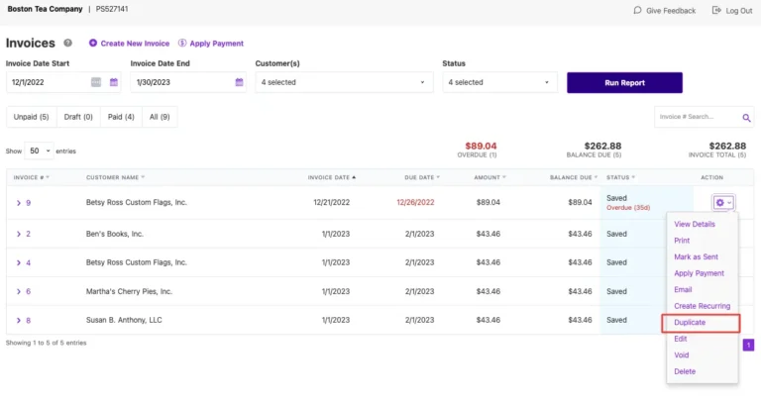
Task: Click the help question mark icon beside Invoices
Action: (x=68, y=43)
